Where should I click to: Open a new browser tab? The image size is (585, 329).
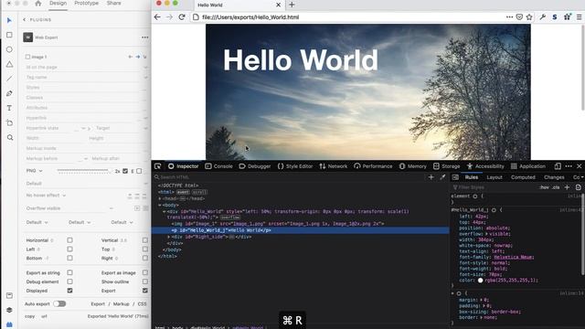tap(292, 5)
